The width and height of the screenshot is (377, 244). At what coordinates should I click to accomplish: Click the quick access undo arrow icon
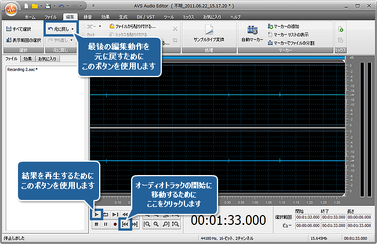(61, 6)
